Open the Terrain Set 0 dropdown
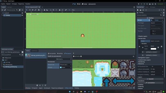 pyautogui.click(x=66, y=65)
